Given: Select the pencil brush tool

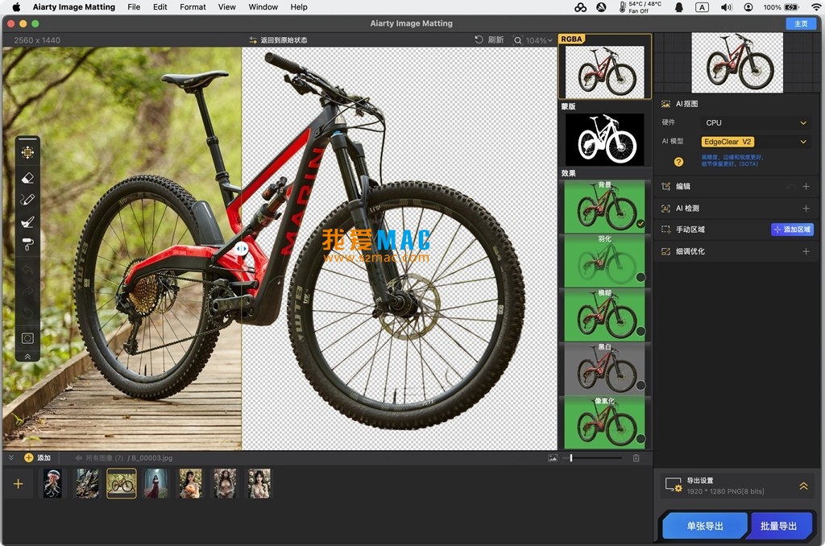Looking at the screenshot, I should [27, 200].
